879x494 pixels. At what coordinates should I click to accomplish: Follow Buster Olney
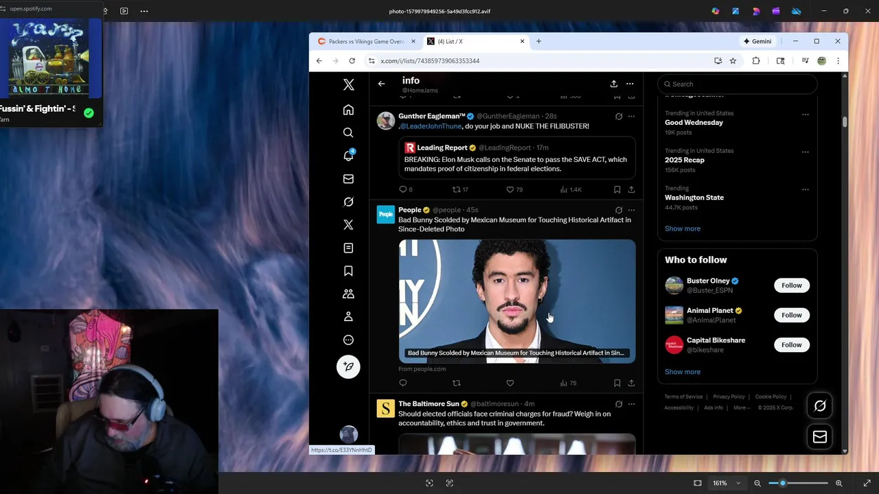[x=791, y=285]
